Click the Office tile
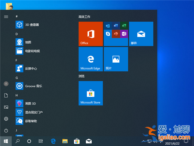The width and height of the screenshot is (194, 146). (x=91, y=34)
